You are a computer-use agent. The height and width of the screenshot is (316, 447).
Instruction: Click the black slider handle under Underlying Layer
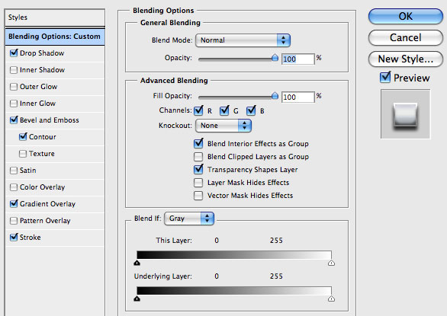(x=137, y=298)
